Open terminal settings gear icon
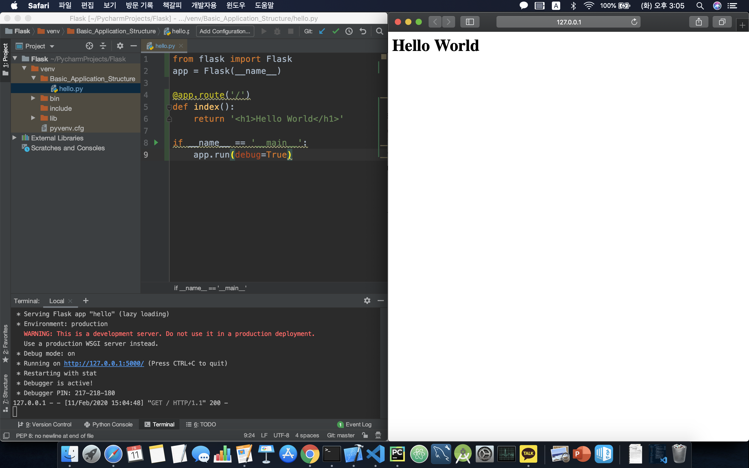The width and height of the screenshot is (749, 468). coord(367,301)
